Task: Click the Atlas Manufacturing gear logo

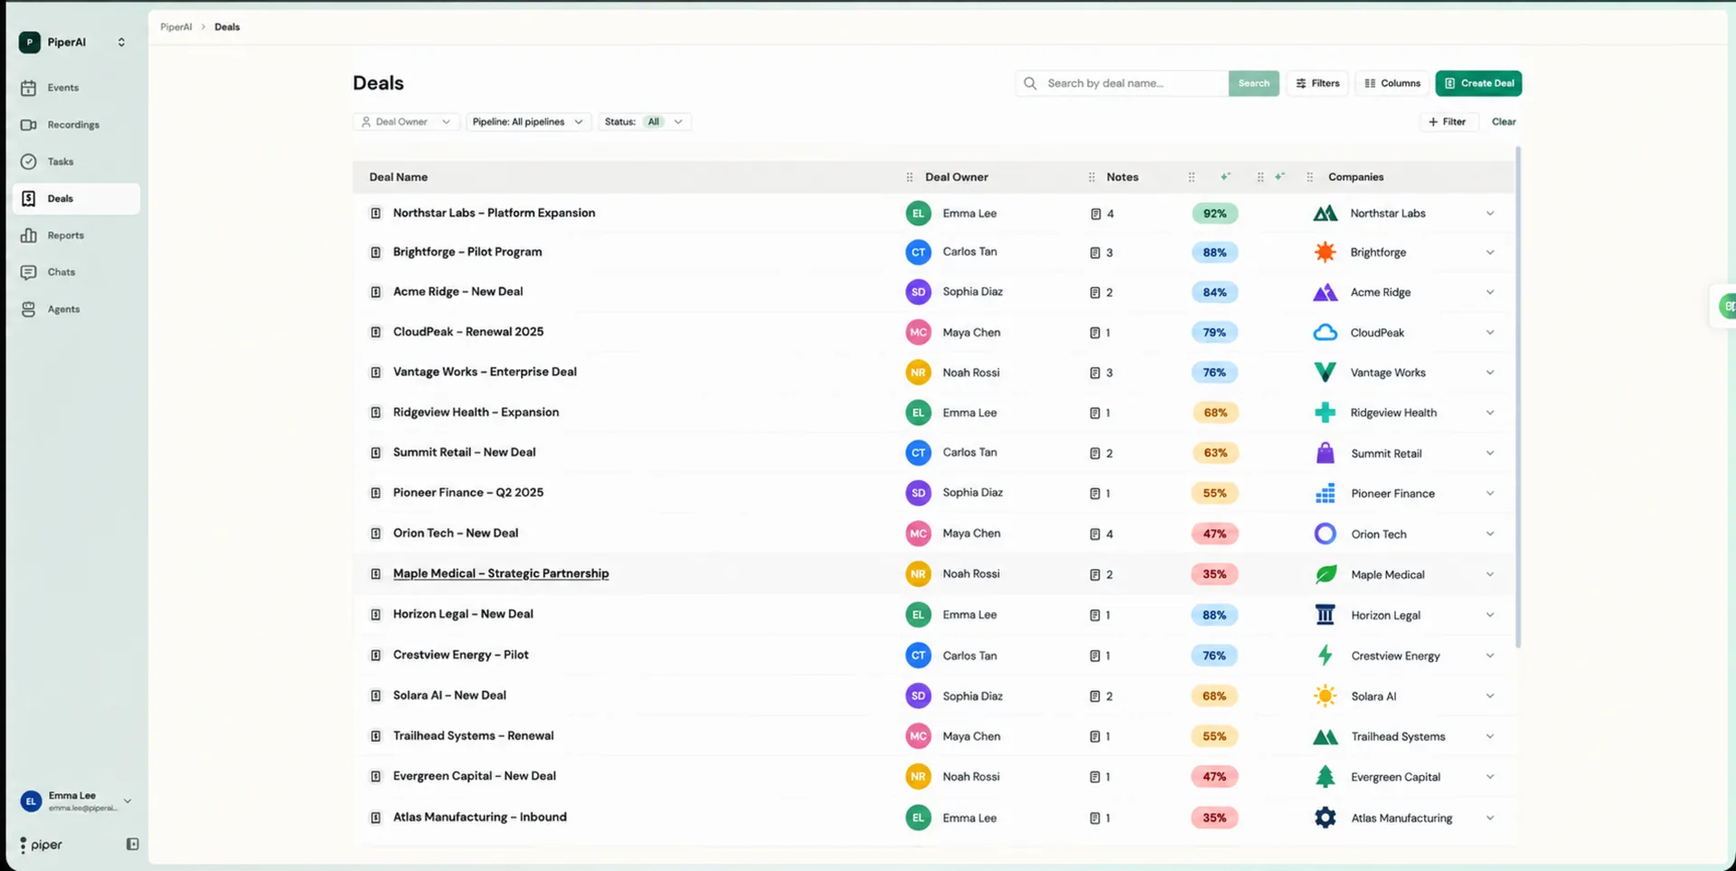Action: click(1325, 818)
